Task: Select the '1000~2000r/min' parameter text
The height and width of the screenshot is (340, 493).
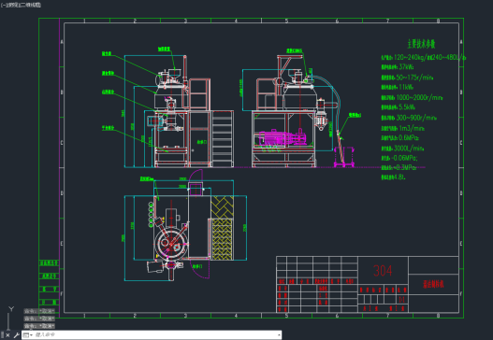Action: point(419,97)
